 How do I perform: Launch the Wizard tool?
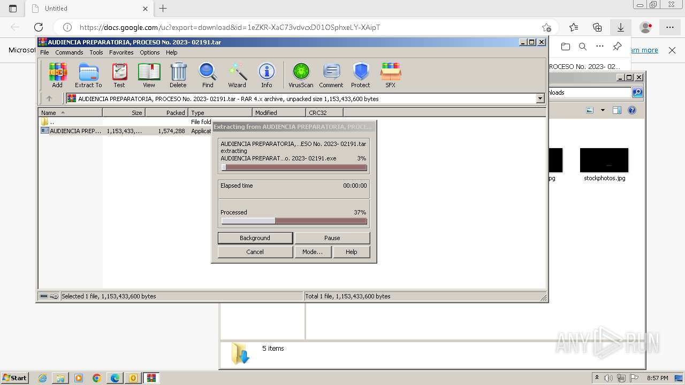[237, 75]
